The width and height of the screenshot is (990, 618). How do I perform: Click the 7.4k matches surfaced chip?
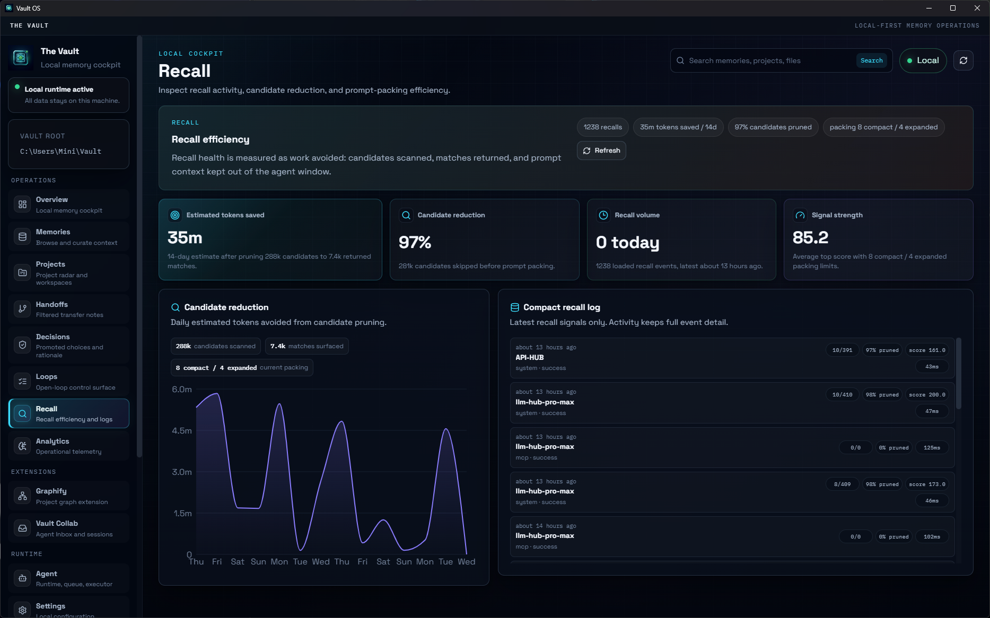pos(306,346)
